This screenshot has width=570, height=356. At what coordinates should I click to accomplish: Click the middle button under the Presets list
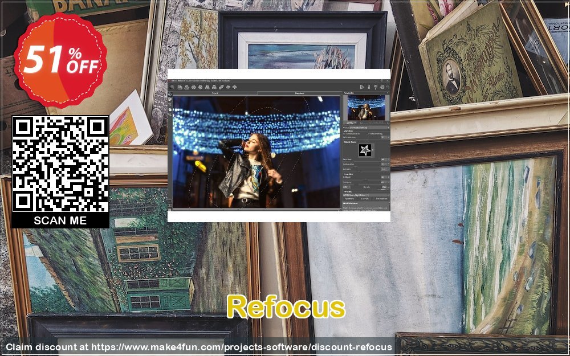(x=365, y=199)
